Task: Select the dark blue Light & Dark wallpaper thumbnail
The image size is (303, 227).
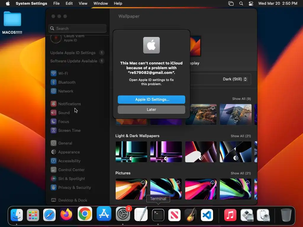Action: point(236,152)
